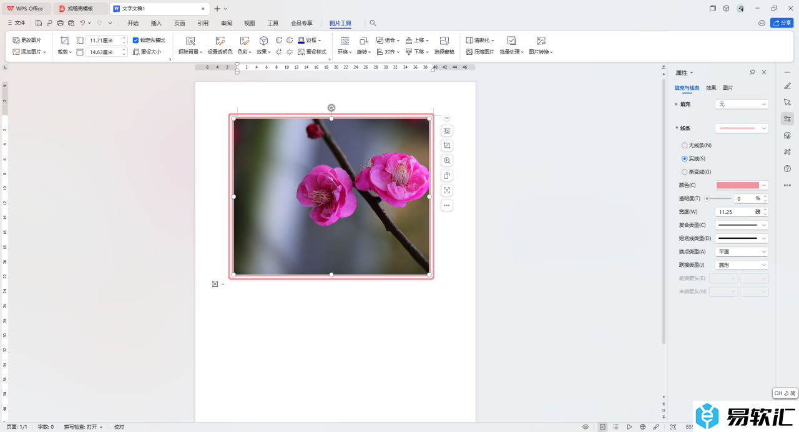This screenshot has height=432, width=799.
Task: Click the 重设大小 reset size icon
Action: (136, 52)
